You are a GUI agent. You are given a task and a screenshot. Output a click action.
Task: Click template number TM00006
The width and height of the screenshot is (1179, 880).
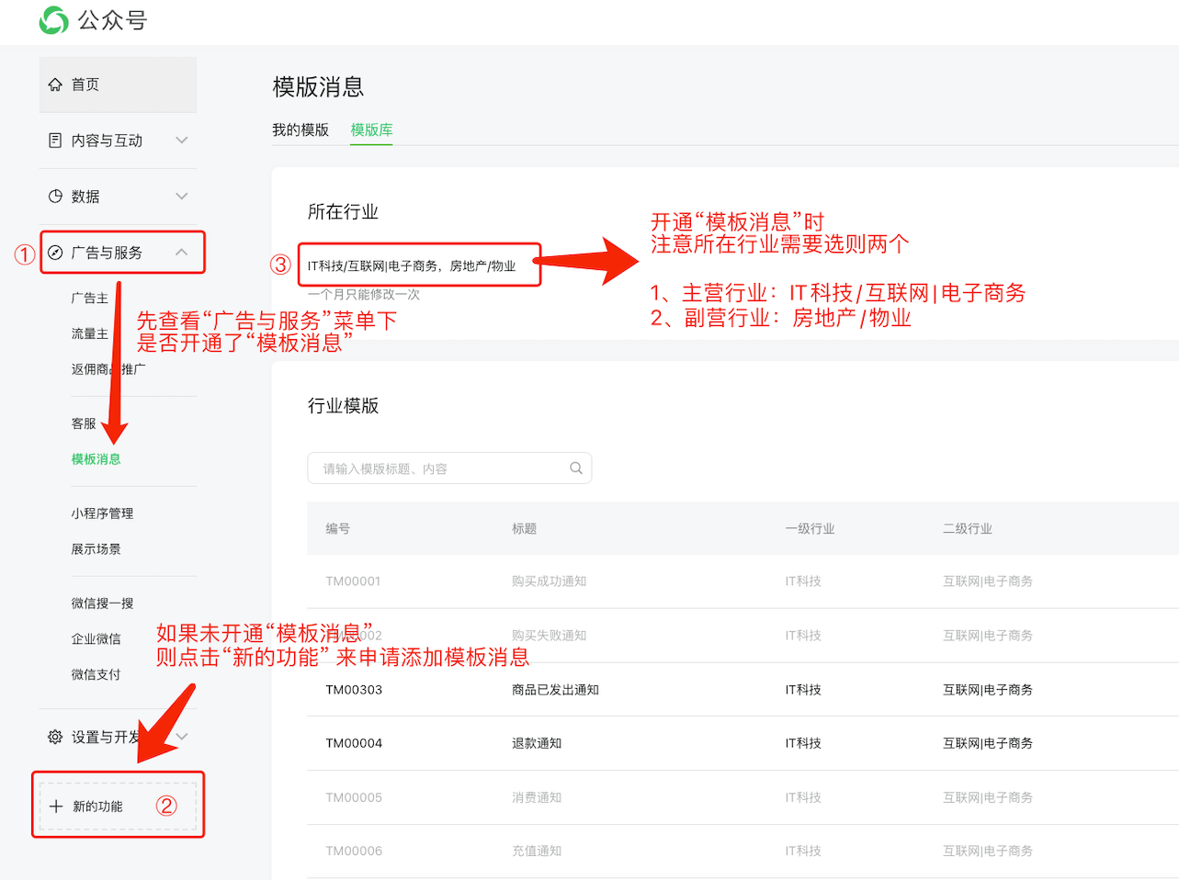[354, 852]
